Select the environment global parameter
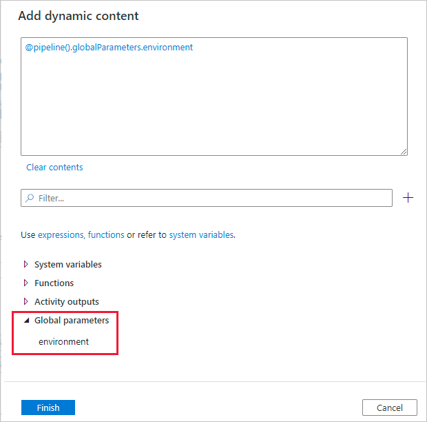Screen dimensions: 427x422 63,341
